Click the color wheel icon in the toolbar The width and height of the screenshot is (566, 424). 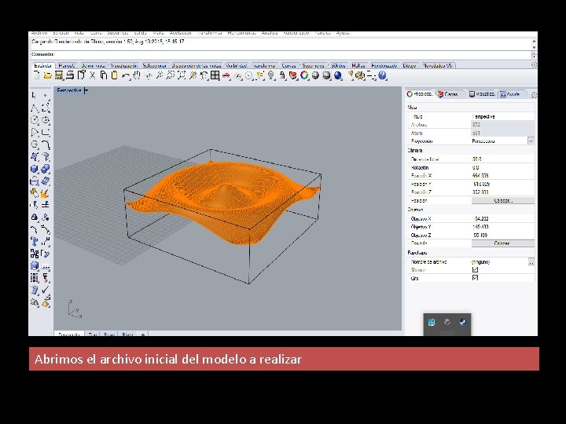click(x=305, y=75)
